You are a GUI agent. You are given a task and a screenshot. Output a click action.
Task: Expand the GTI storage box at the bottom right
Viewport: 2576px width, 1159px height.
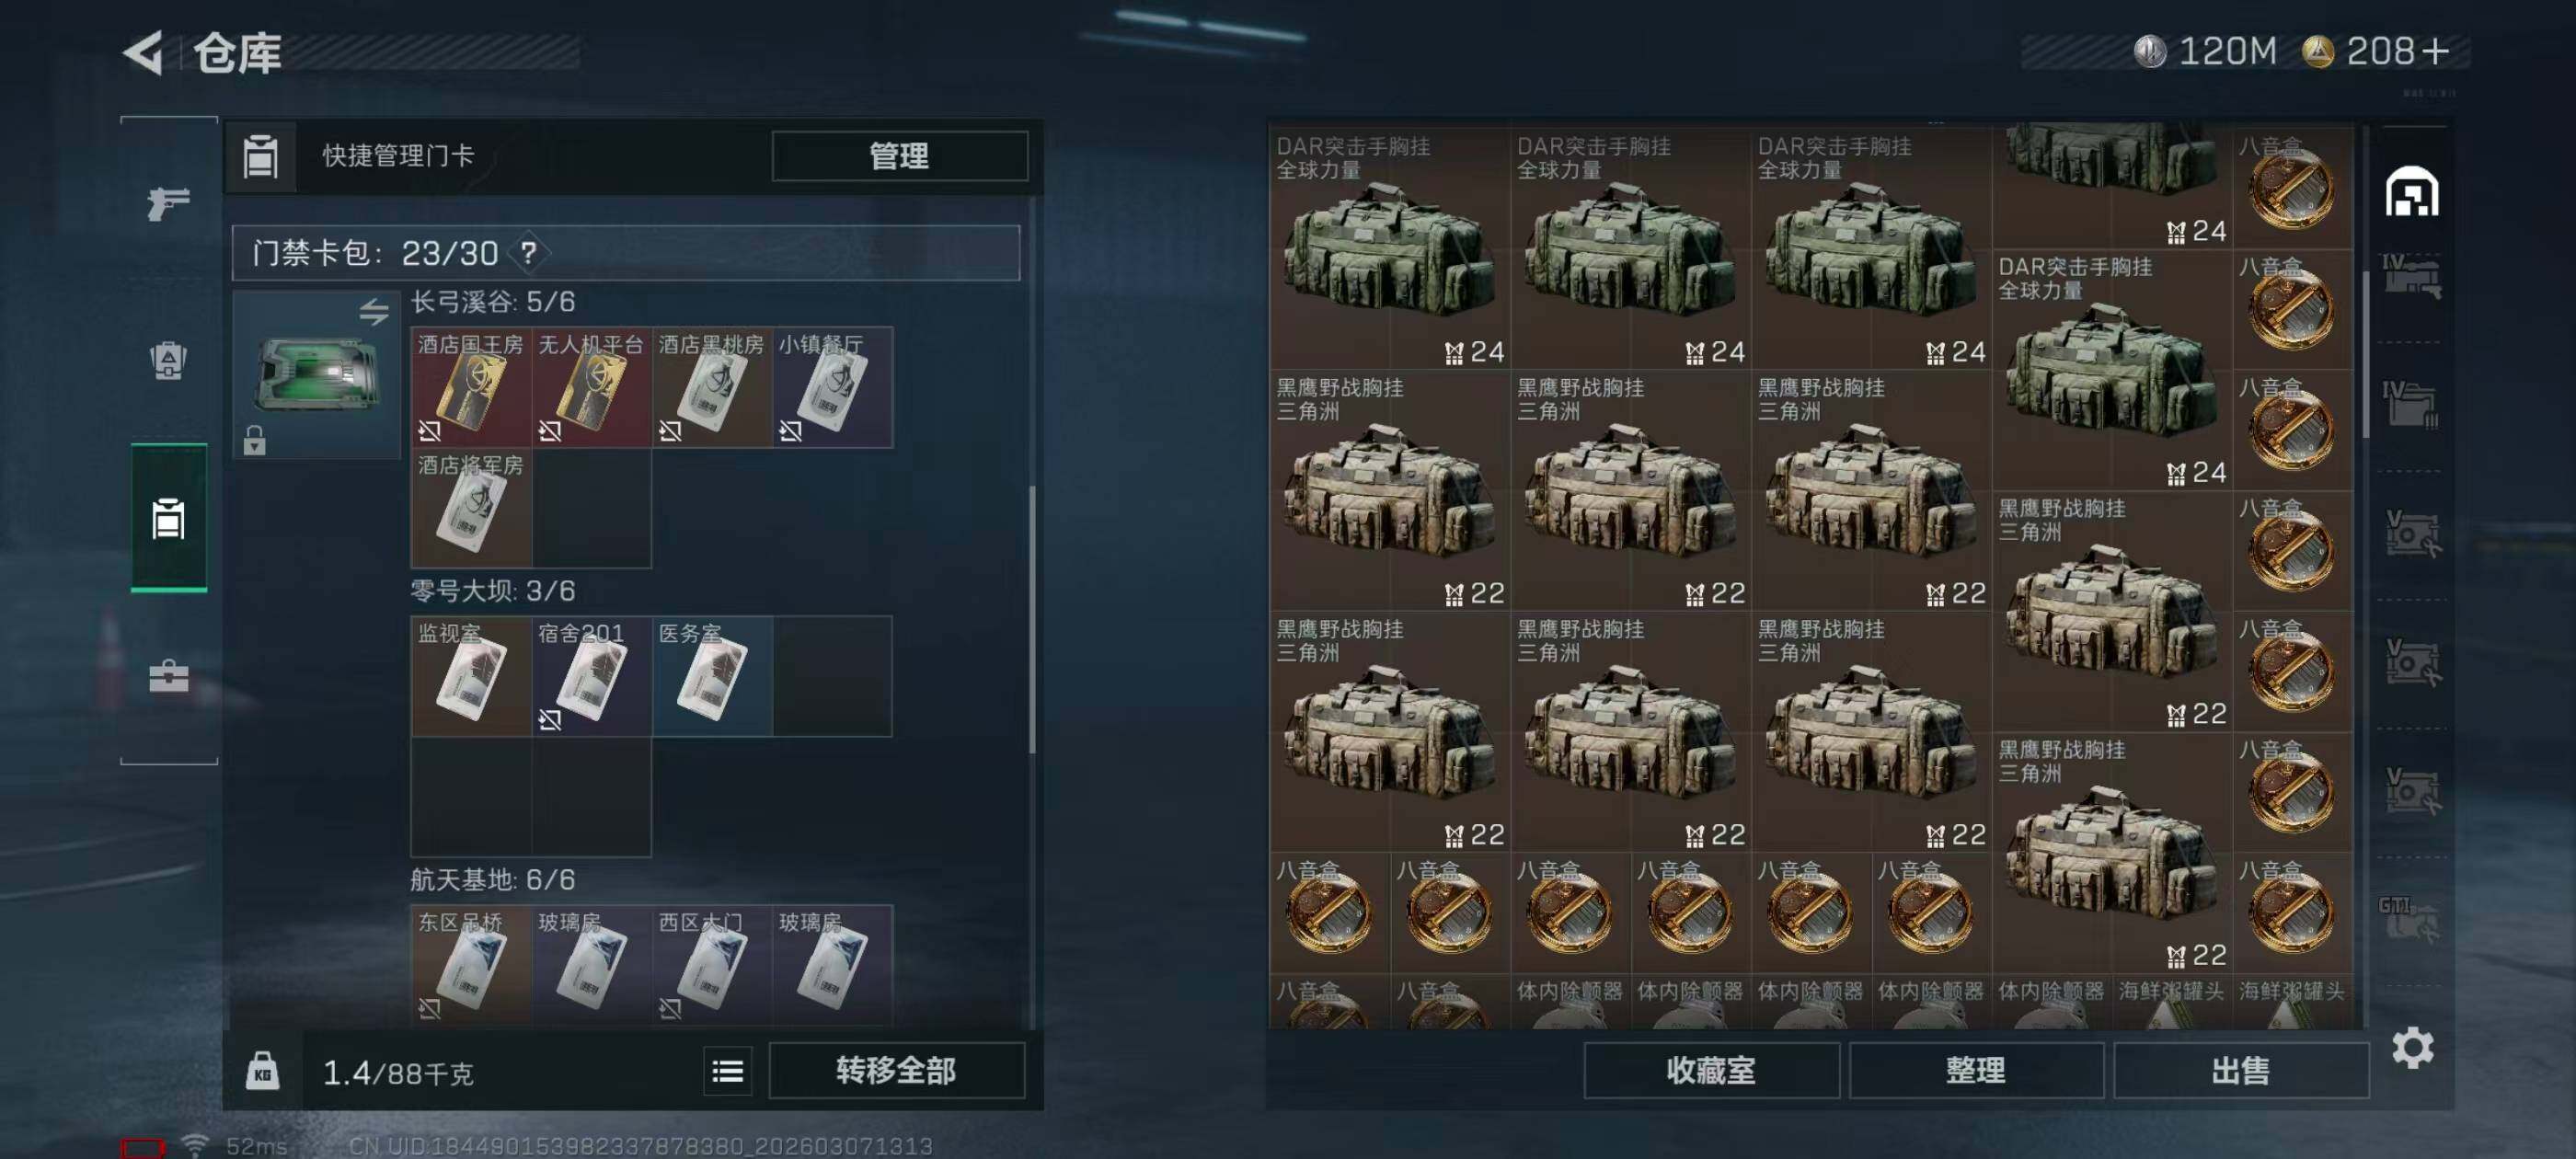[2410, 919]
